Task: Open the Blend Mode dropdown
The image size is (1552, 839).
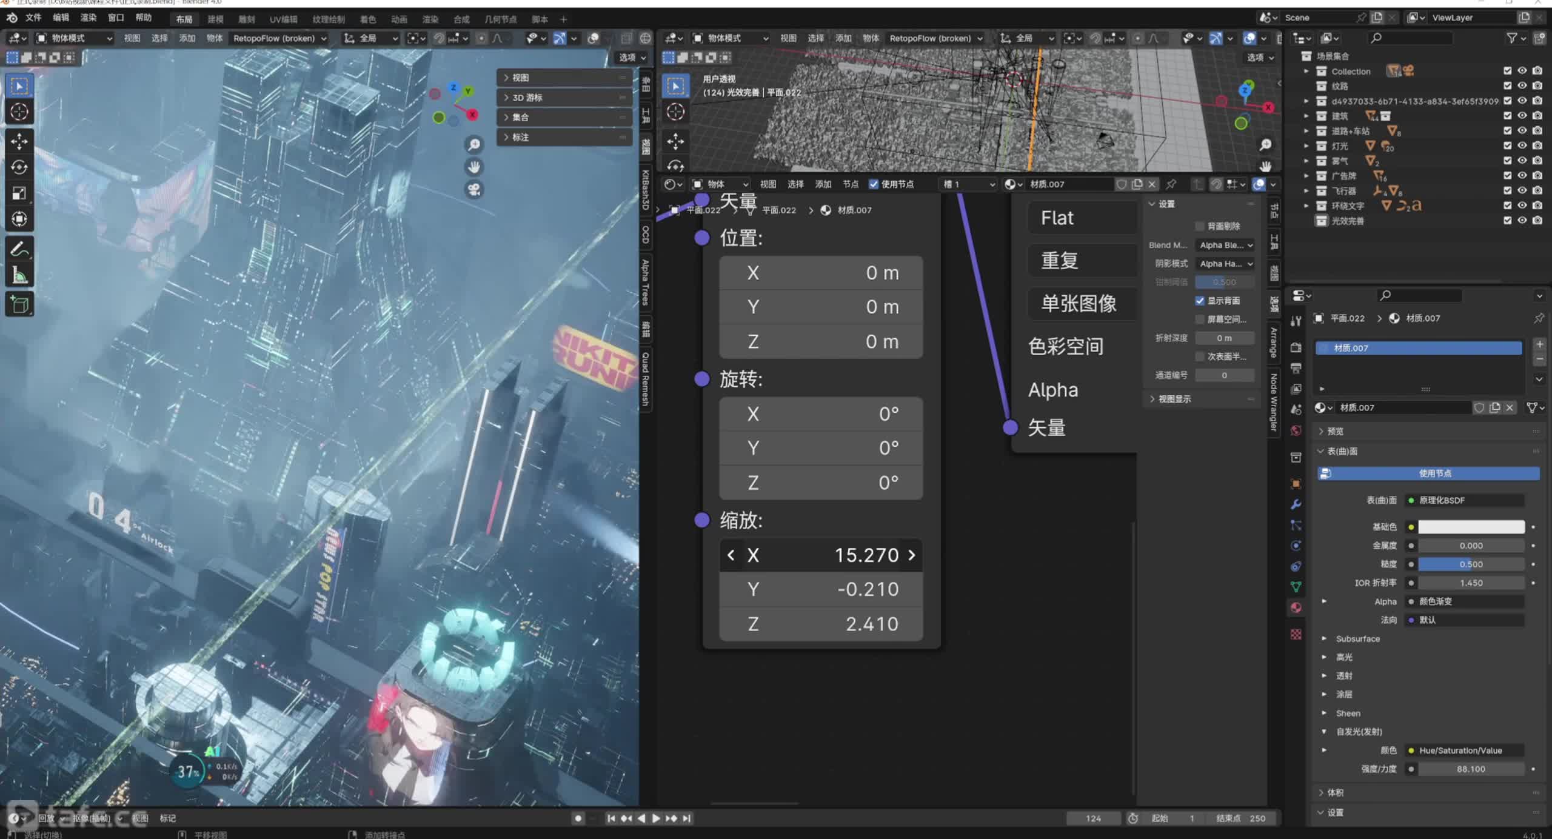Action: click(x=1225, y=245)
